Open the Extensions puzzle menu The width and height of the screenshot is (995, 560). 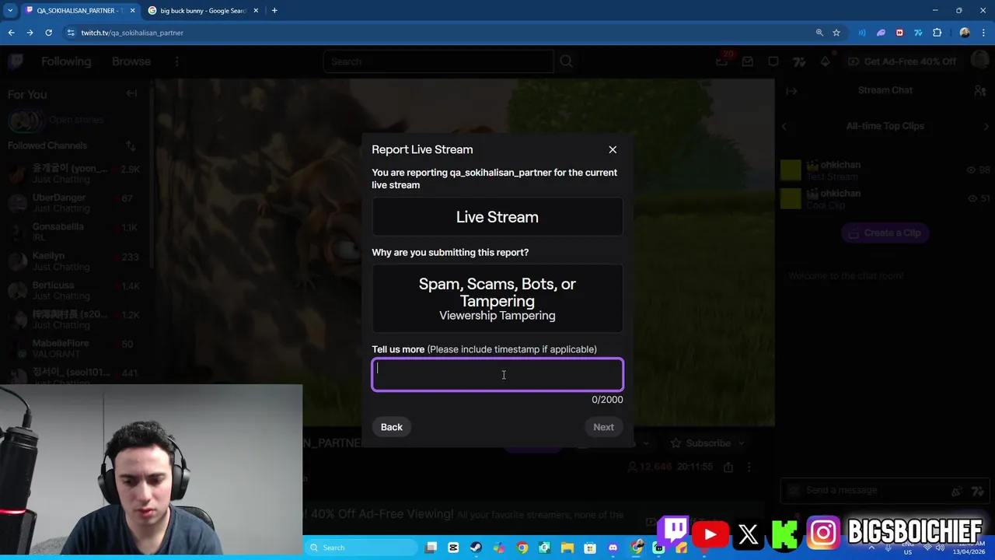937,33
